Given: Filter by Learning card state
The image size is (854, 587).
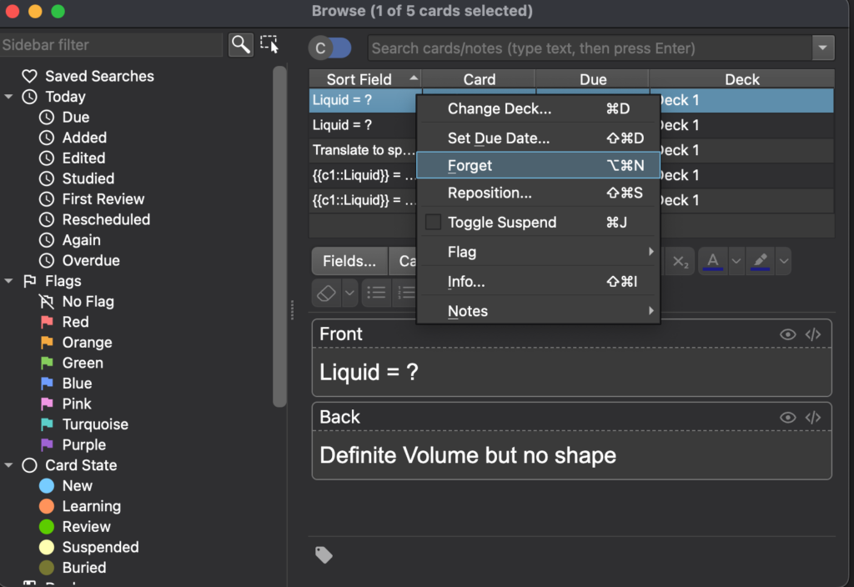Looking at the screenshot, I should click(92, 506).
